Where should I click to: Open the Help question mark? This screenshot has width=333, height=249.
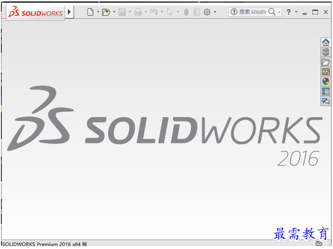point(288,12)
